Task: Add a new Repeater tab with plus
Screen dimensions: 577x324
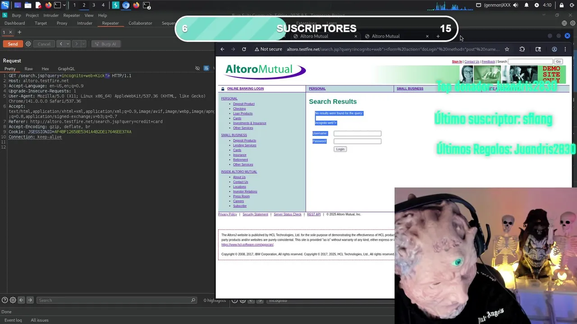Action: click(x=19, y=32)
